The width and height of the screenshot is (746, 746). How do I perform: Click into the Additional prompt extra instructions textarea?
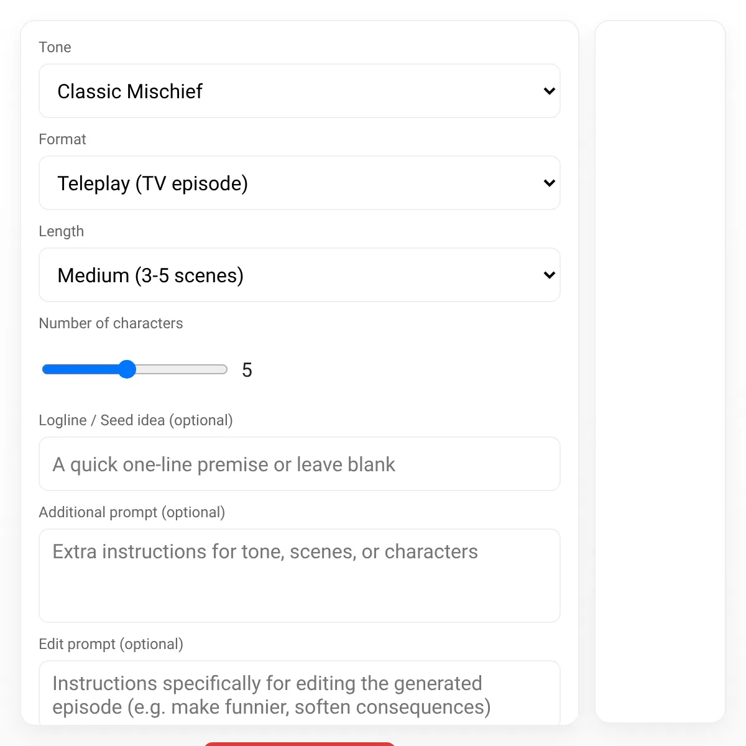click(300, 576)
